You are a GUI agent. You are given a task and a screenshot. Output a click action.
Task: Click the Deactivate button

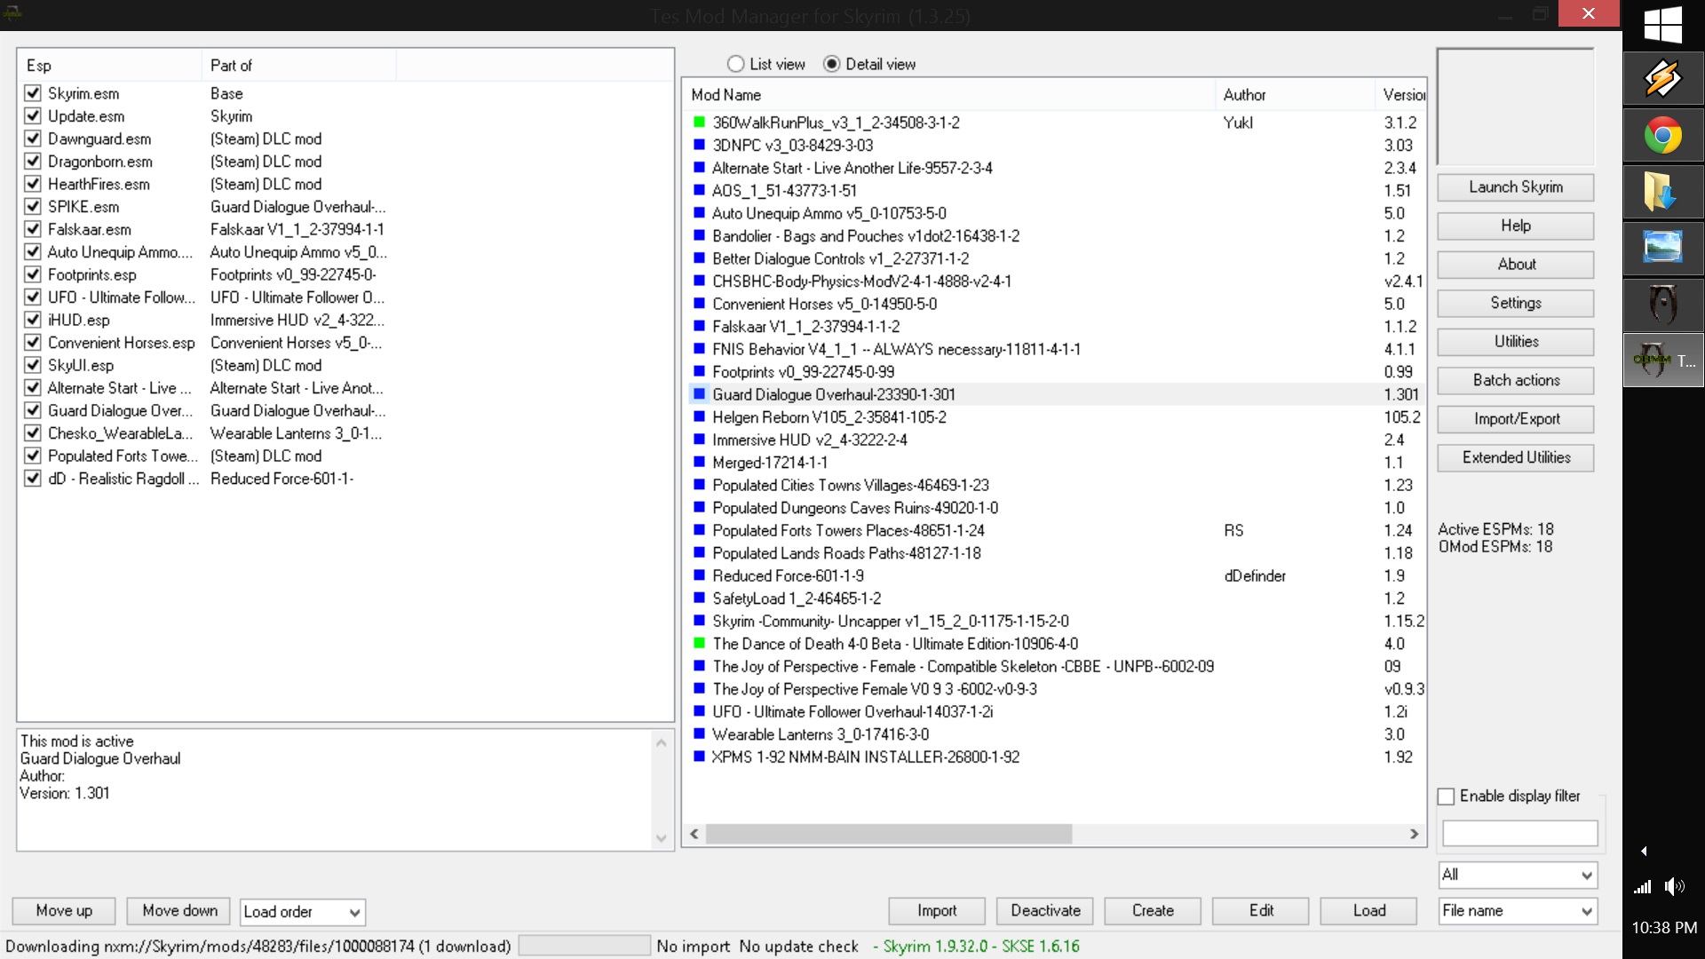(x=1043, y=910)
